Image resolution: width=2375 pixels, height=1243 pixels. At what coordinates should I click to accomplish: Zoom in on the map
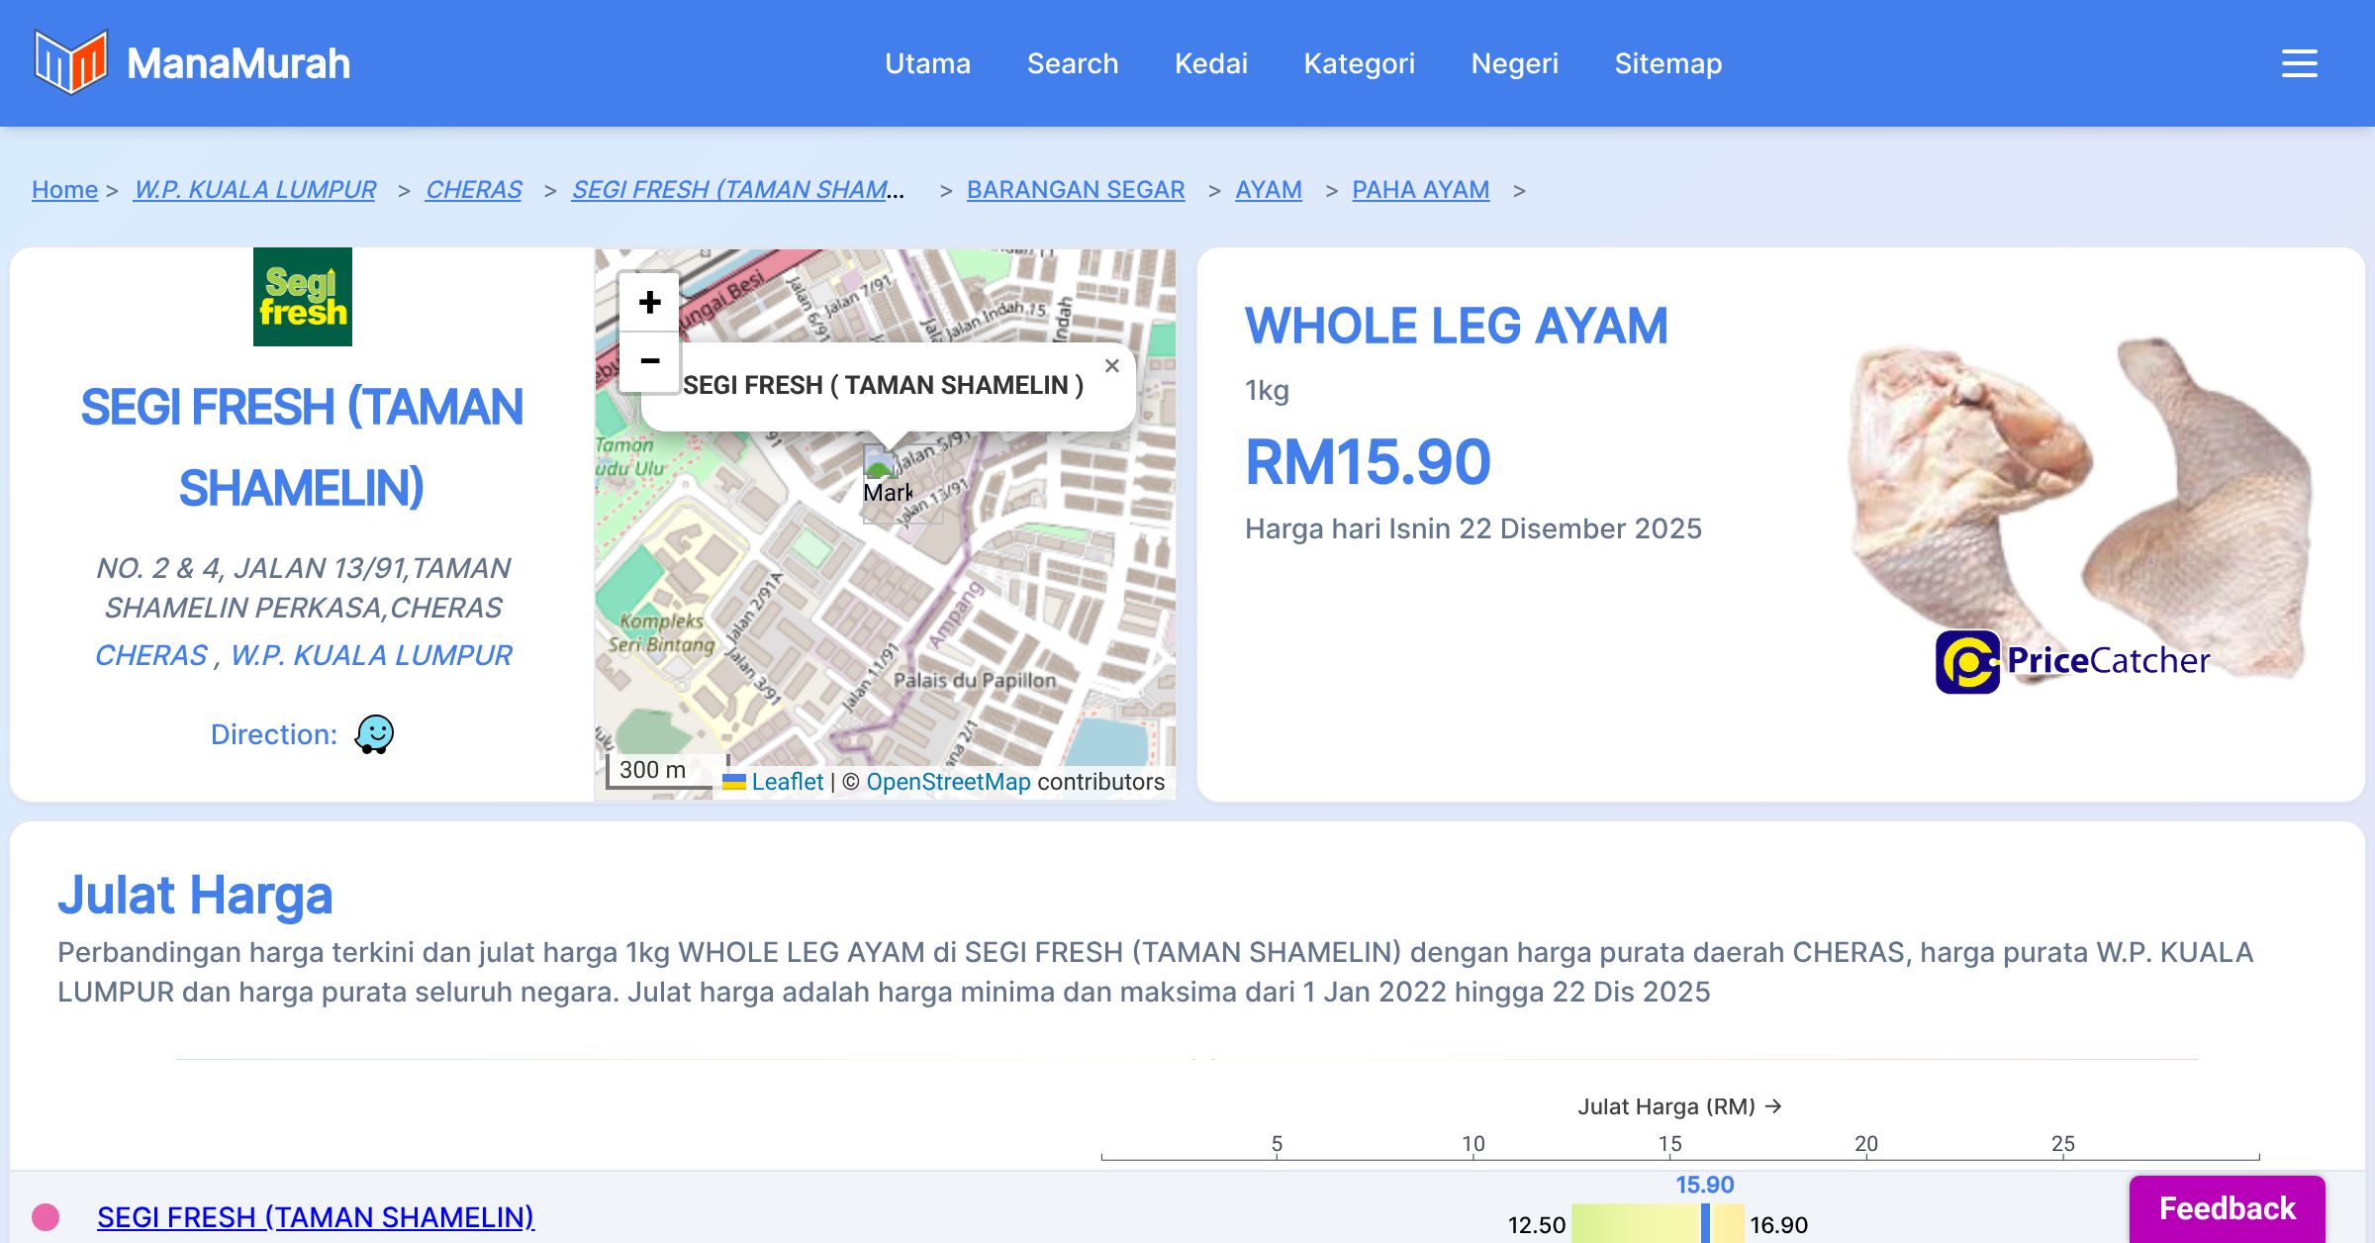pyautogui.click(x=649, y=302)
